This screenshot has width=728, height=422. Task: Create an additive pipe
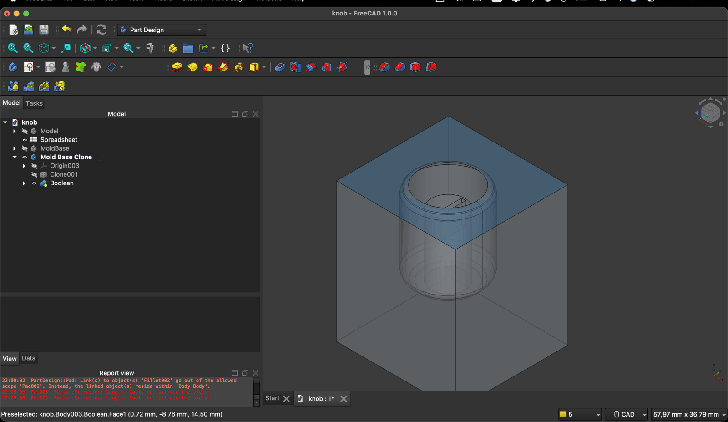223,67
